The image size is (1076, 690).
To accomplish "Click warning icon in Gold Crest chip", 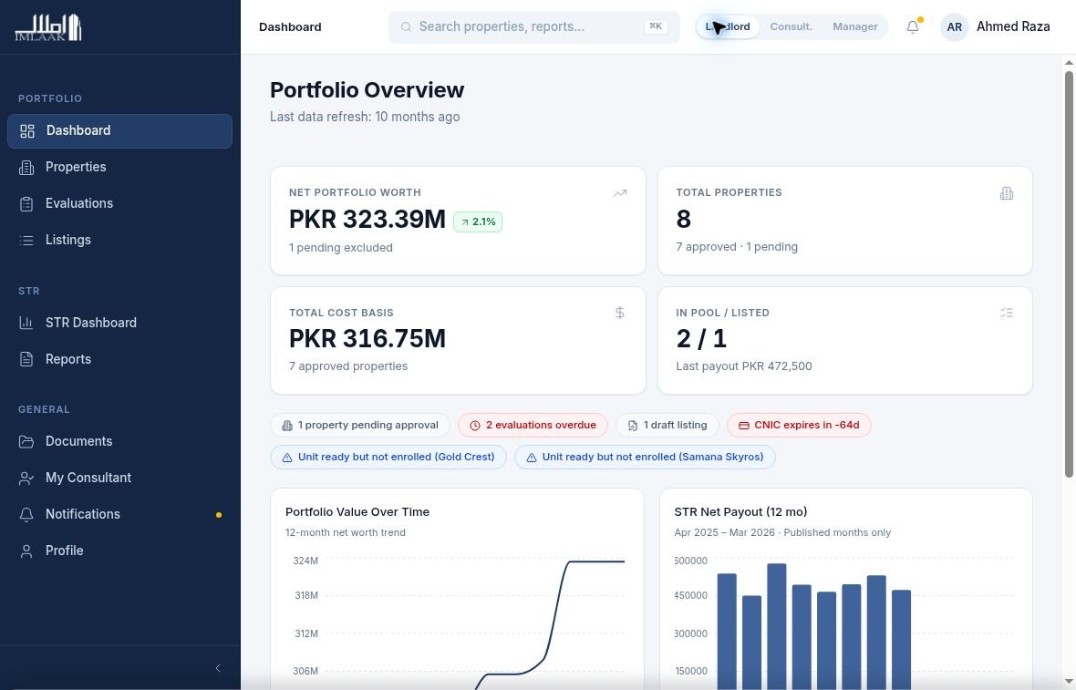I will tap(287, 458).
